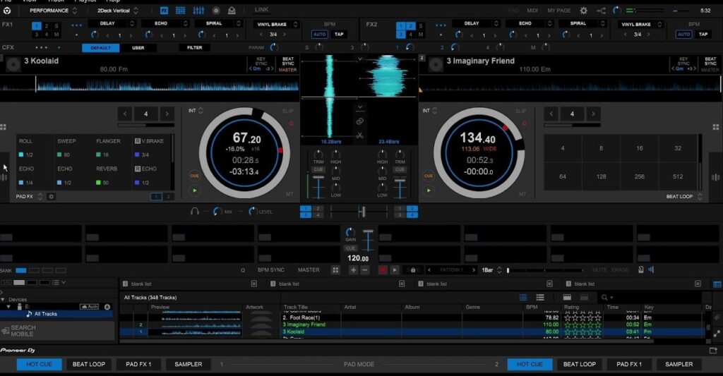Toggle the sampler metronome icon

pos(641,269)
